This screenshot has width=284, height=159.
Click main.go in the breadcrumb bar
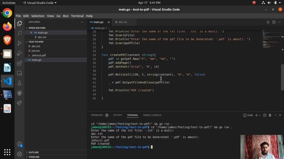(99, 28)
